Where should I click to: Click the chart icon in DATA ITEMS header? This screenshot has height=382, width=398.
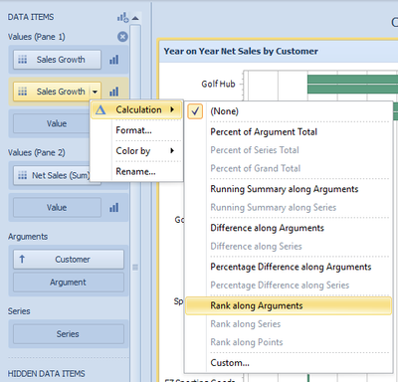point(122,17)
